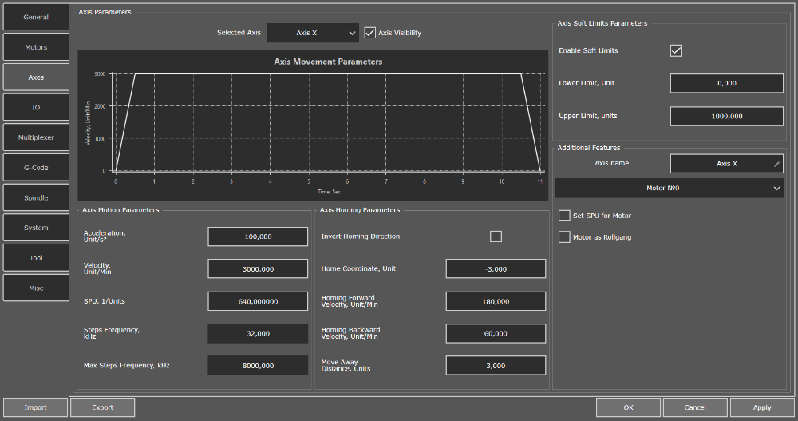Enable Set SPU for Motor
This screenshot has width=798, height=421.
(564, 216)
